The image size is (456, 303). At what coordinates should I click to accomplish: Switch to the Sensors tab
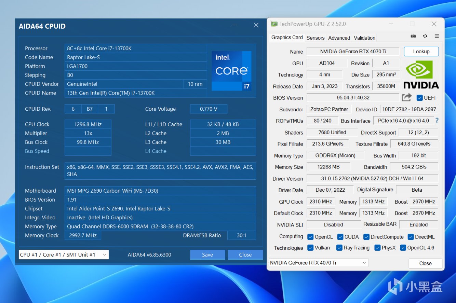pos(315,38)
